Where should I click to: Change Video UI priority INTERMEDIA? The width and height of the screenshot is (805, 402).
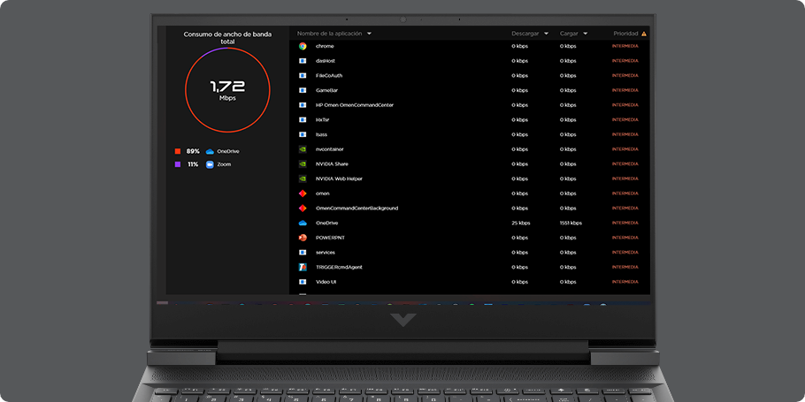(625, 282)
